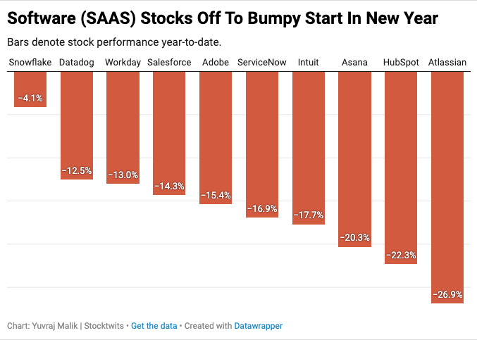Viewport: 477px width, 340px height.
Task: Click the Intuit bar
Action: pos(308,144)
